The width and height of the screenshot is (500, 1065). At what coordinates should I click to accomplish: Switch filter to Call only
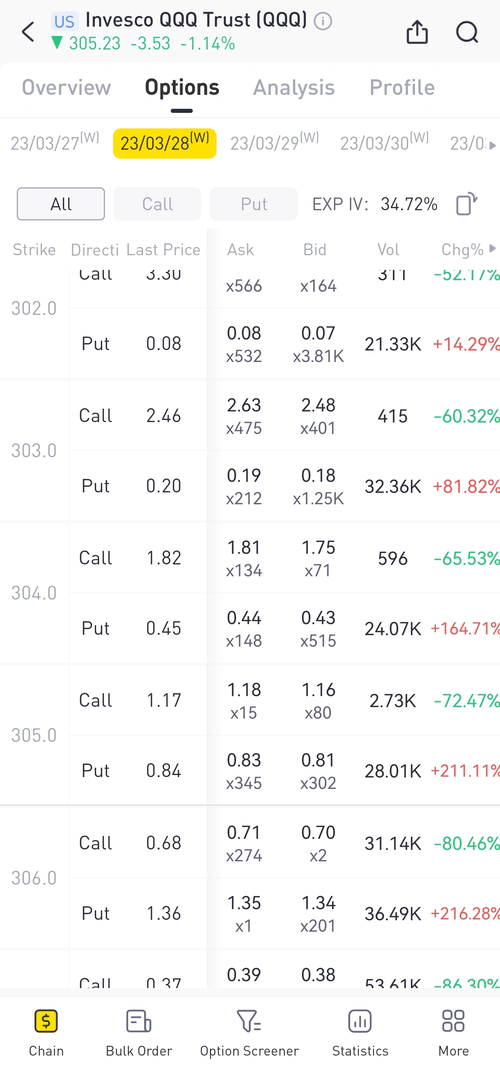[x=157, y=204]
